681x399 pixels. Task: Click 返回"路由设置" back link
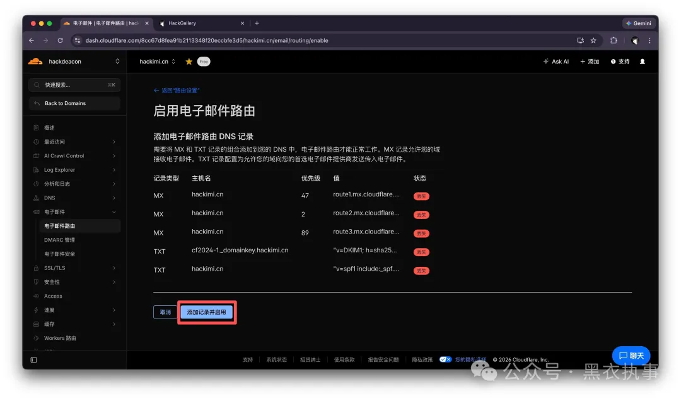177,90
